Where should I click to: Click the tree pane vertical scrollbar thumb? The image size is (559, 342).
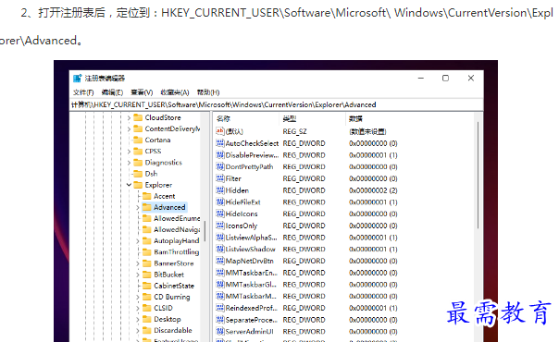click(x=205, y=231)
